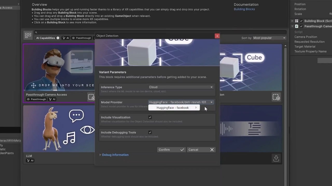Disable the Building Block script component
Screen dimensions: 332x186
pyautogui.click(x=301, y=21)
